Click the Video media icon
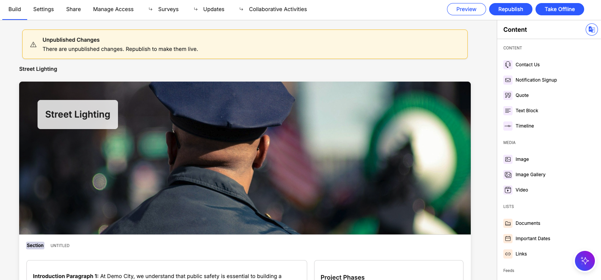The image size is (601, 280). 508,190
